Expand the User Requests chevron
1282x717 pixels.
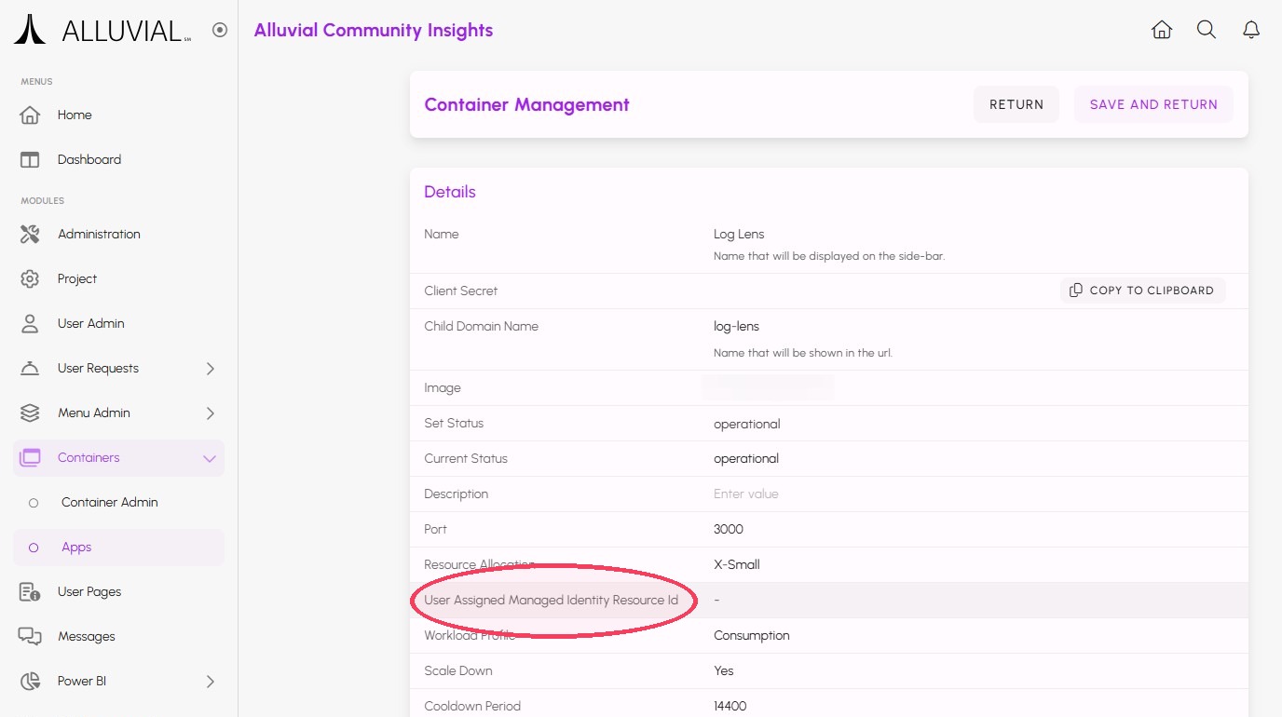point(210,369)
